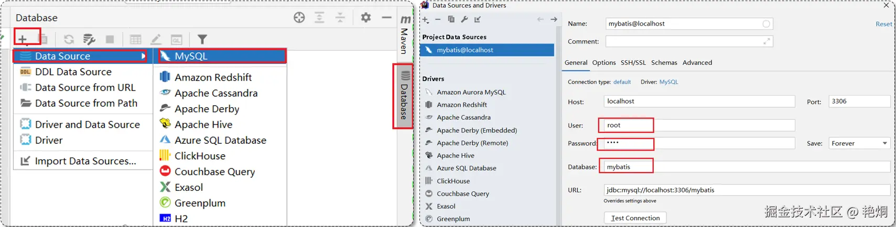Viewport: 896px width, 227px height.
Task: Select Greenplum in submenu
Action: coord(221,203)
